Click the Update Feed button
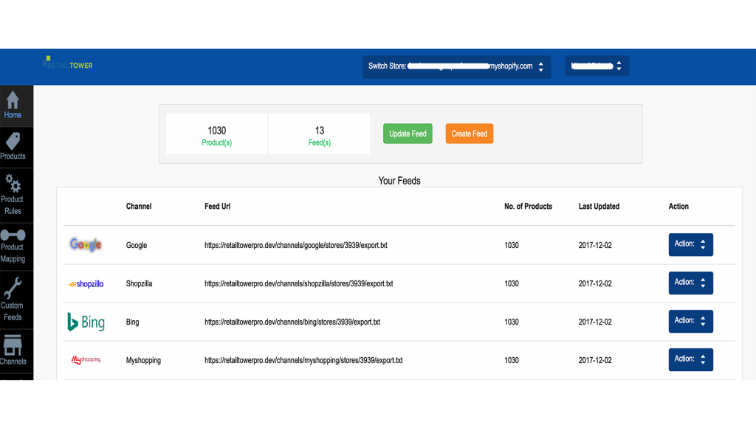The height and width of the screenshot is (425, 756). point(408,134)
